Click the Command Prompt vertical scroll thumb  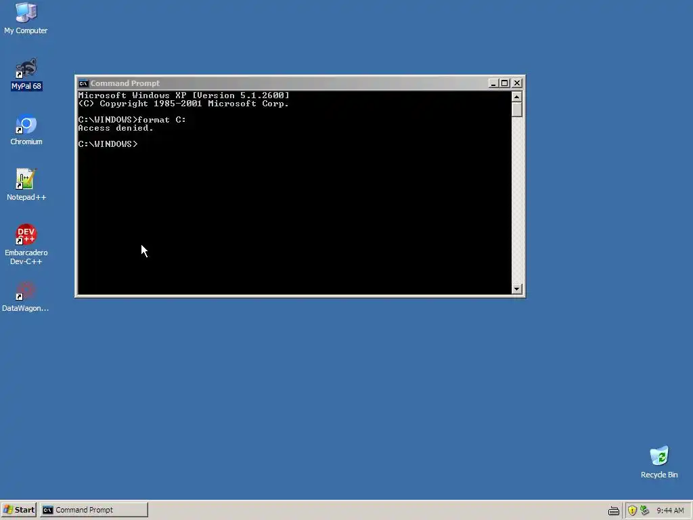click(x=516, y=109)
